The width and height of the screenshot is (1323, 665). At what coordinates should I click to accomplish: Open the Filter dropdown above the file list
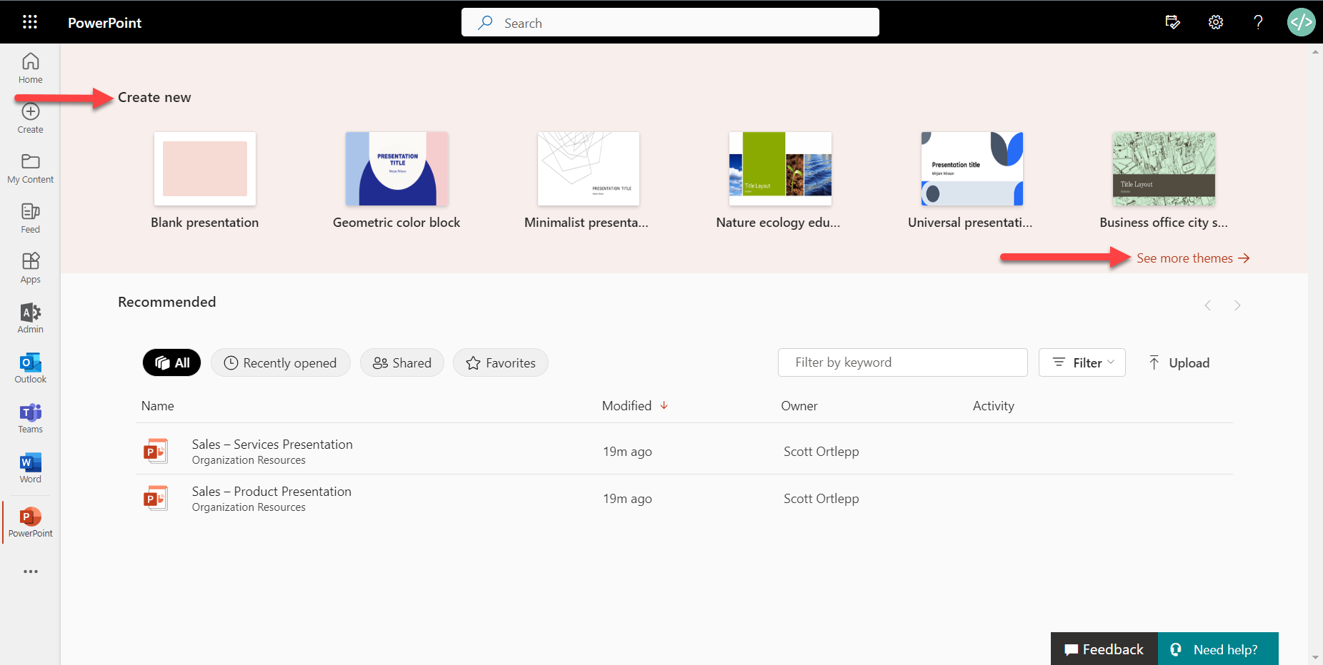[x=1082, y=362]
